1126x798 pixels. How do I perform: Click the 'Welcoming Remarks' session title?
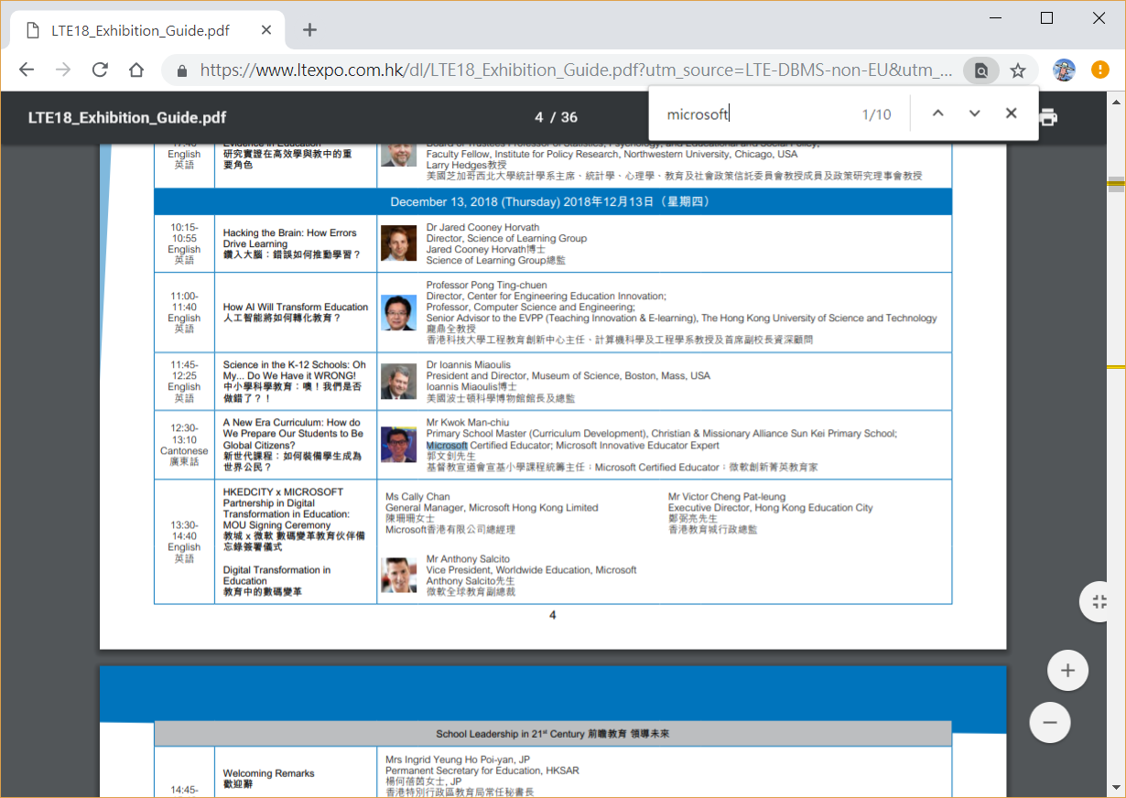268,773
